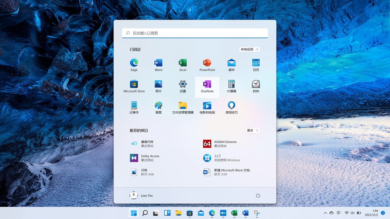
Task: Launch PowerPoint pinned app
Action: coord(207,65)
